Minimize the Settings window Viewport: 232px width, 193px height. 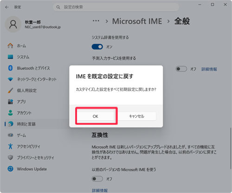click(200, 5)
